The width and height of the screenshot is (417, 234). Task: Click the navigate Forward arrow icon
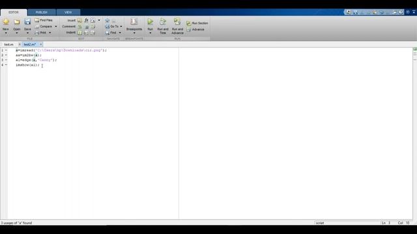coord(114,20)
